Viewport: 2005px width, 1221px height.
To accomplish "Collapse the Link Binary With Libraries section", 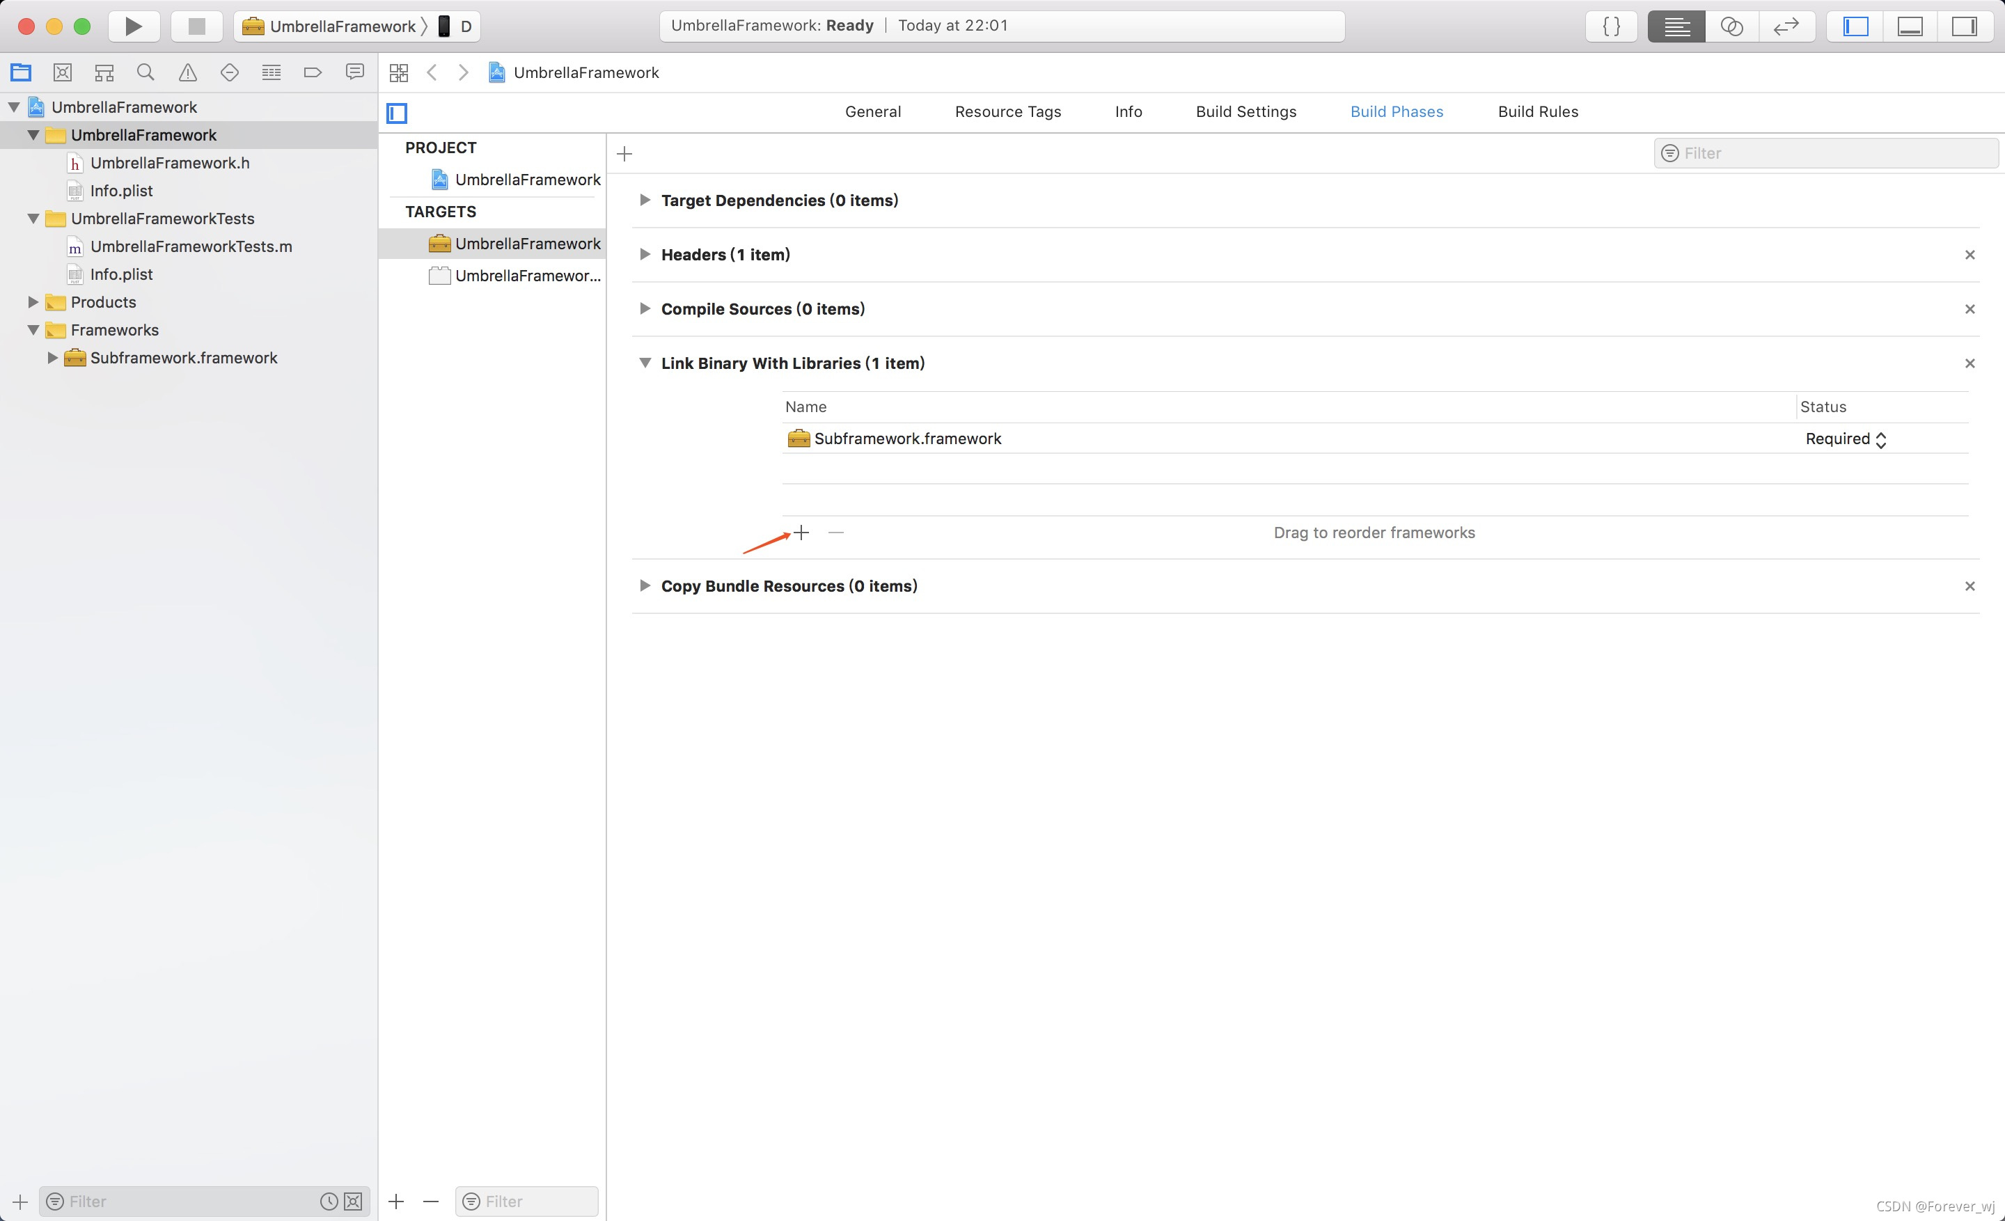I will [x=645, y=363].
